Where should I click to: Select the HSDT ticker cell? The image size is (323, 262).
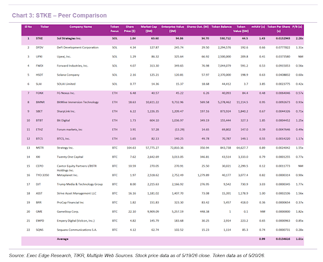(x=39, y=75)
